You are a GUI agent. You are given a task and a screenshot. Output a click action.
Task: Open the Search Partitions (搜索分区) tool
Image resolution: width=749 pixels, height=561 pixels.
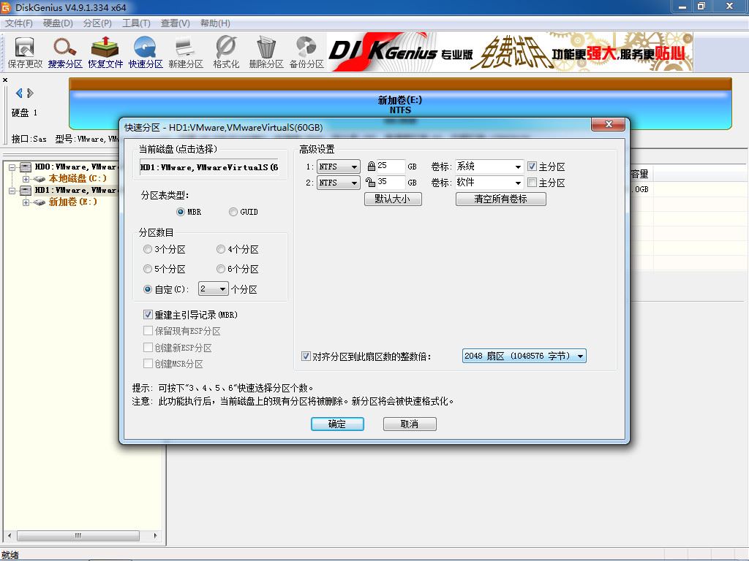tap(65, 53)
